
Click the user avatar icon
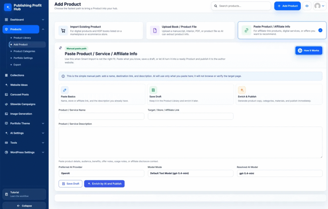(317, 6)
